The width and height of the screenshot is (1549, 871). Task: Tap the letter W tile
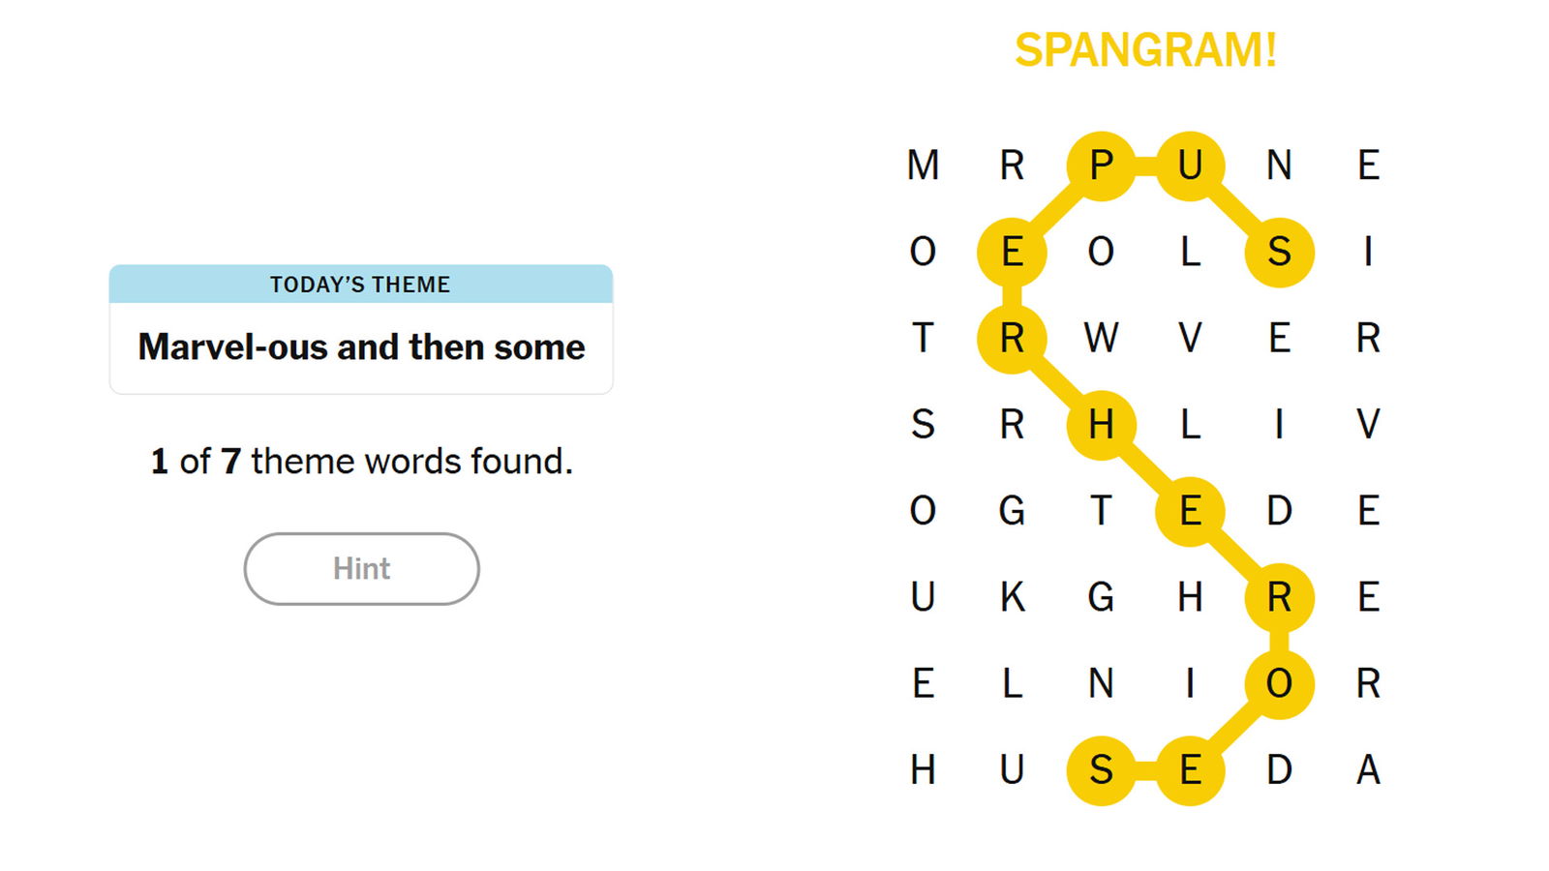point(1101,339)
